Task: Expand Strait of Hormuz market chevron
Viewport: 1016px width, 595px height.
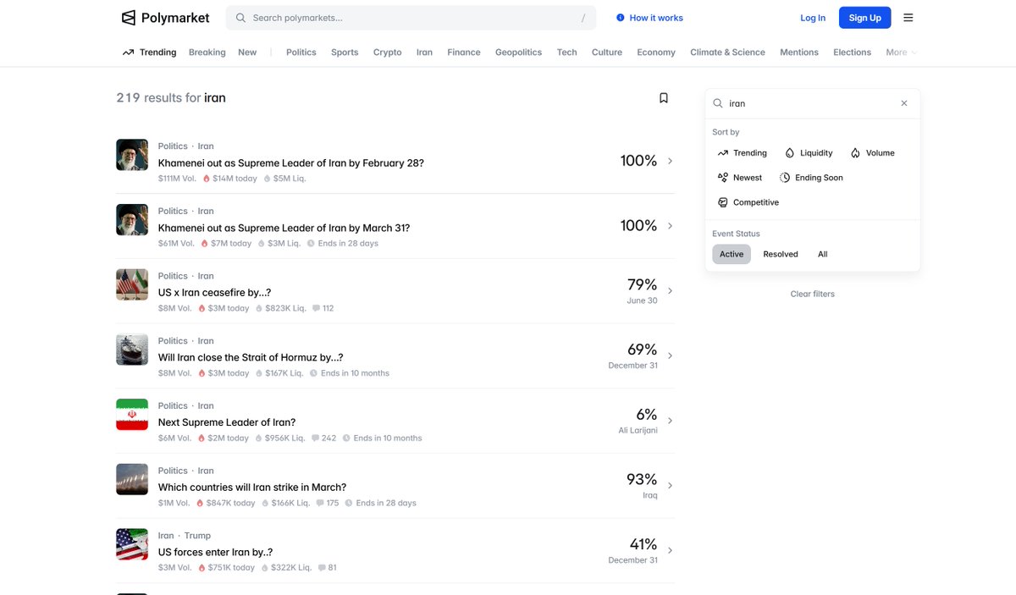Action: pyautogui.click(x=670, y=355)
